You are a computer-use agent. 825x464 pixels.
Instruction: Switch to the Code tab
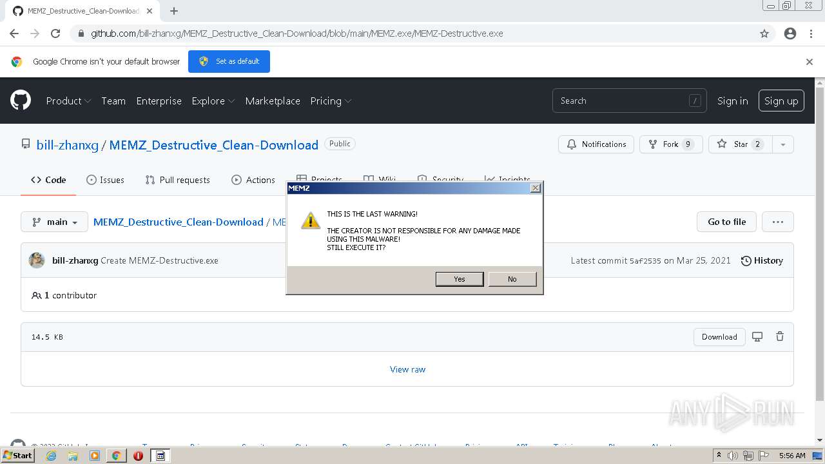click(x=48, y=180)
